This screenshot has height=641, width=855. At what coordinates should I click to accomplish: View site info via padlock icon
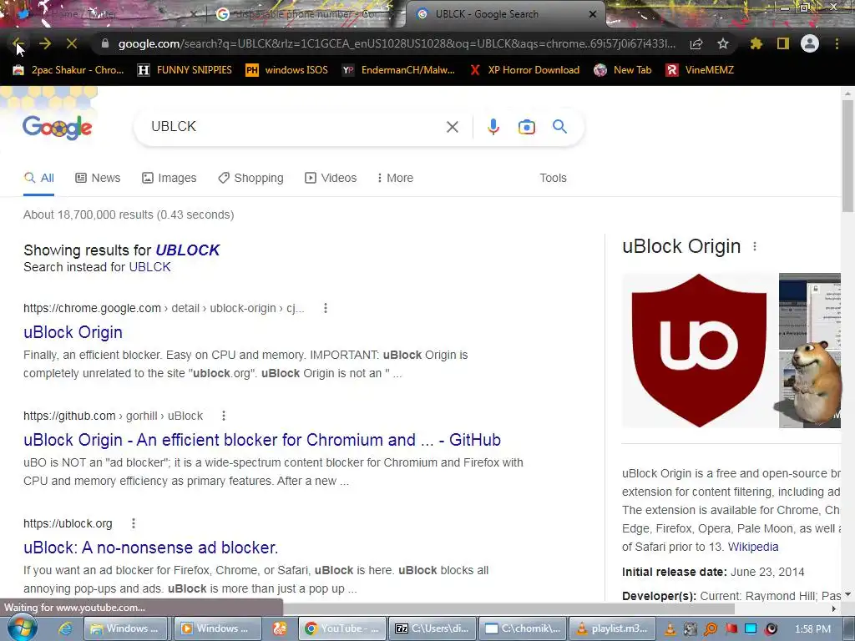(105, 43)
